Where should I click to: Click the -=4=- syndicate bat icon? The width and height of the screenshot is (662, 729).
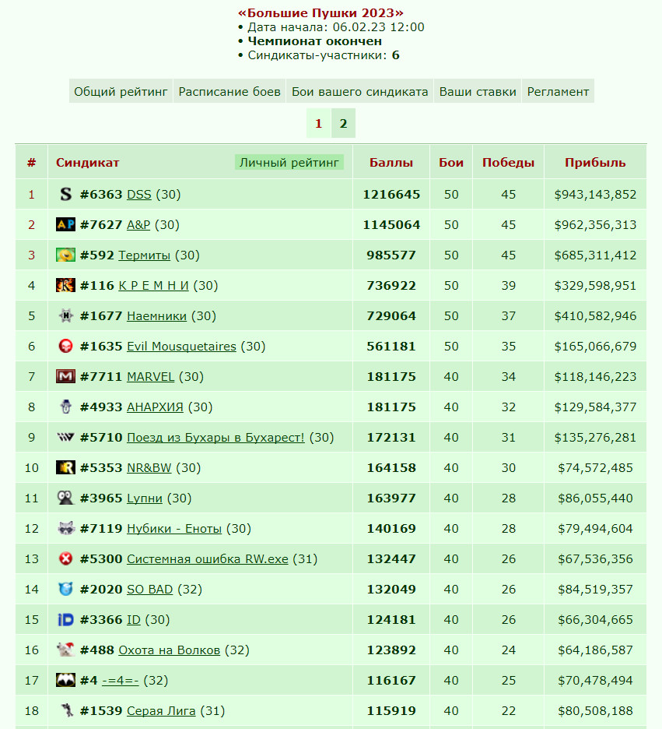point(65,680)
